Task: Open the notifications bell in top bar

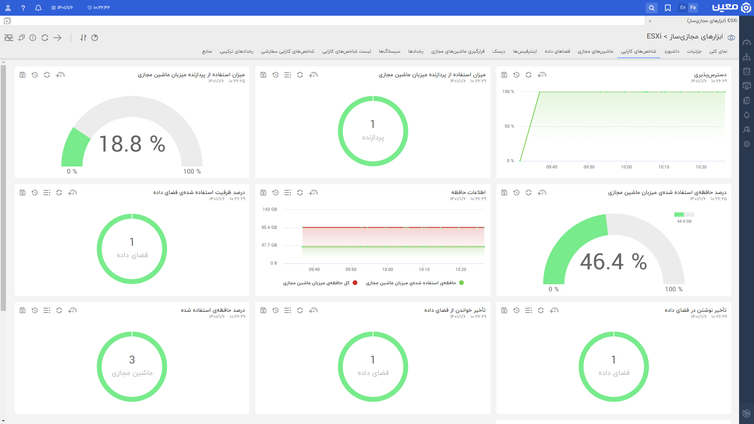Action: click(x=38, y=8)
